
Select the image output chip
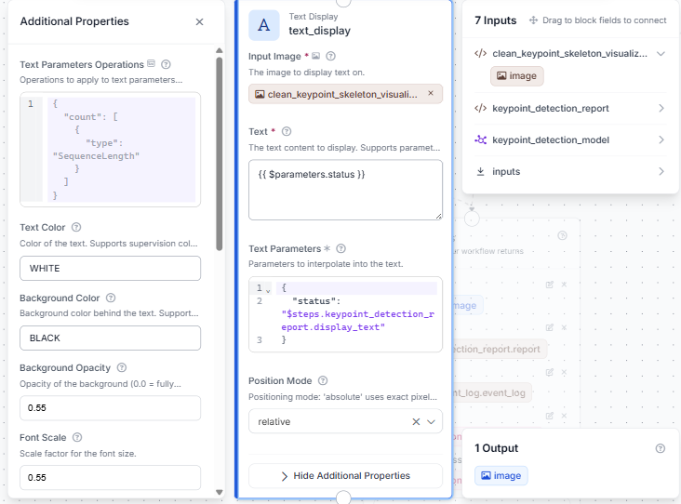[501, 476]
